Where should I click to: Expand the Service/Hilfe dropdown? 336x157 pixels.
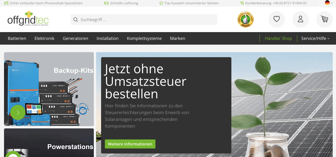pyautogui.click(x=315, y=38)
